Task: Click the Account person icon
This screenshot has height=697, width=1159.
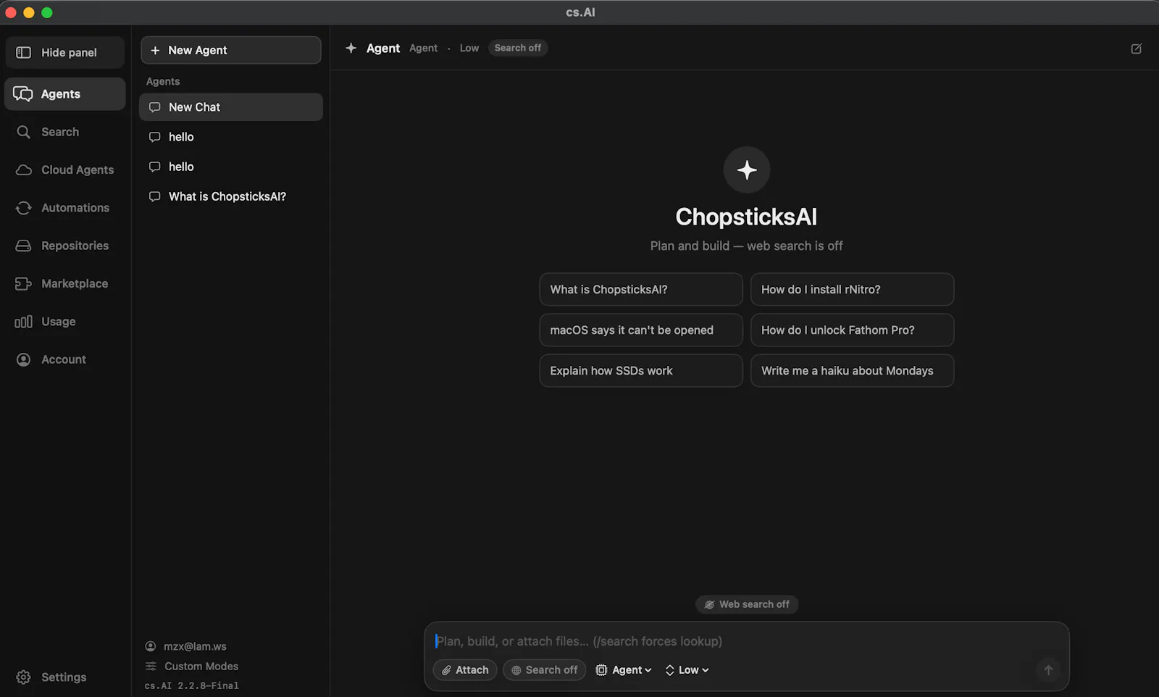Action: click(23, 359)
